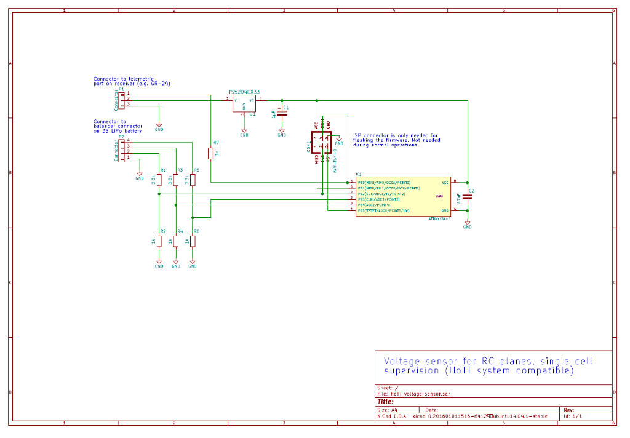Select the 'Connector to telemetrie port' note

click(132, 81)
